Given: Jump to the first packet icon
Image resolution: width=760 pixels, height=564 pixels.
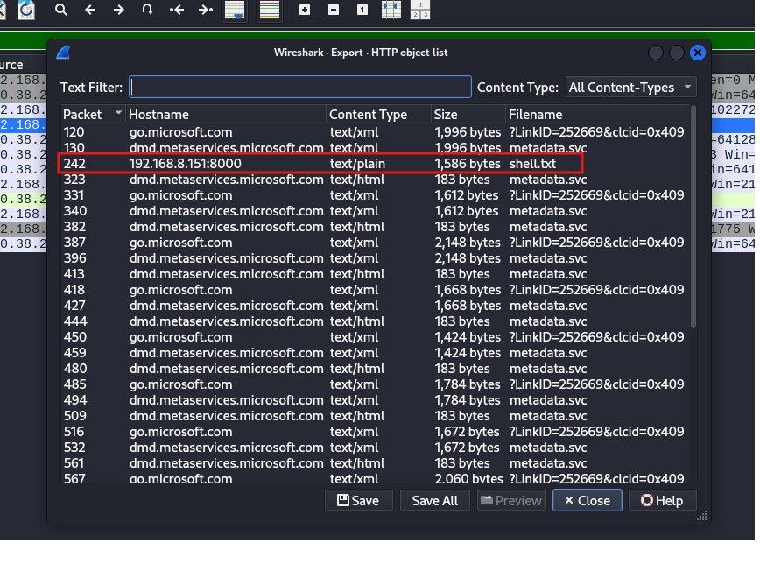Looking at the screenshot, I should tap(177, 10).
